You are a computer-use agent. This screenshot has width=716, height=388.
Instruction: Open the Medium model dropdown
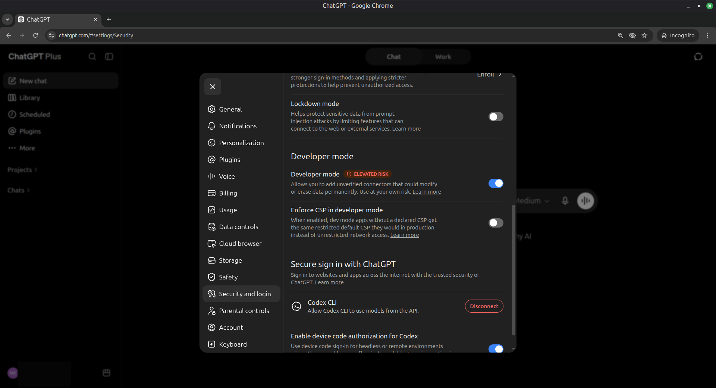tap(533, 201)
